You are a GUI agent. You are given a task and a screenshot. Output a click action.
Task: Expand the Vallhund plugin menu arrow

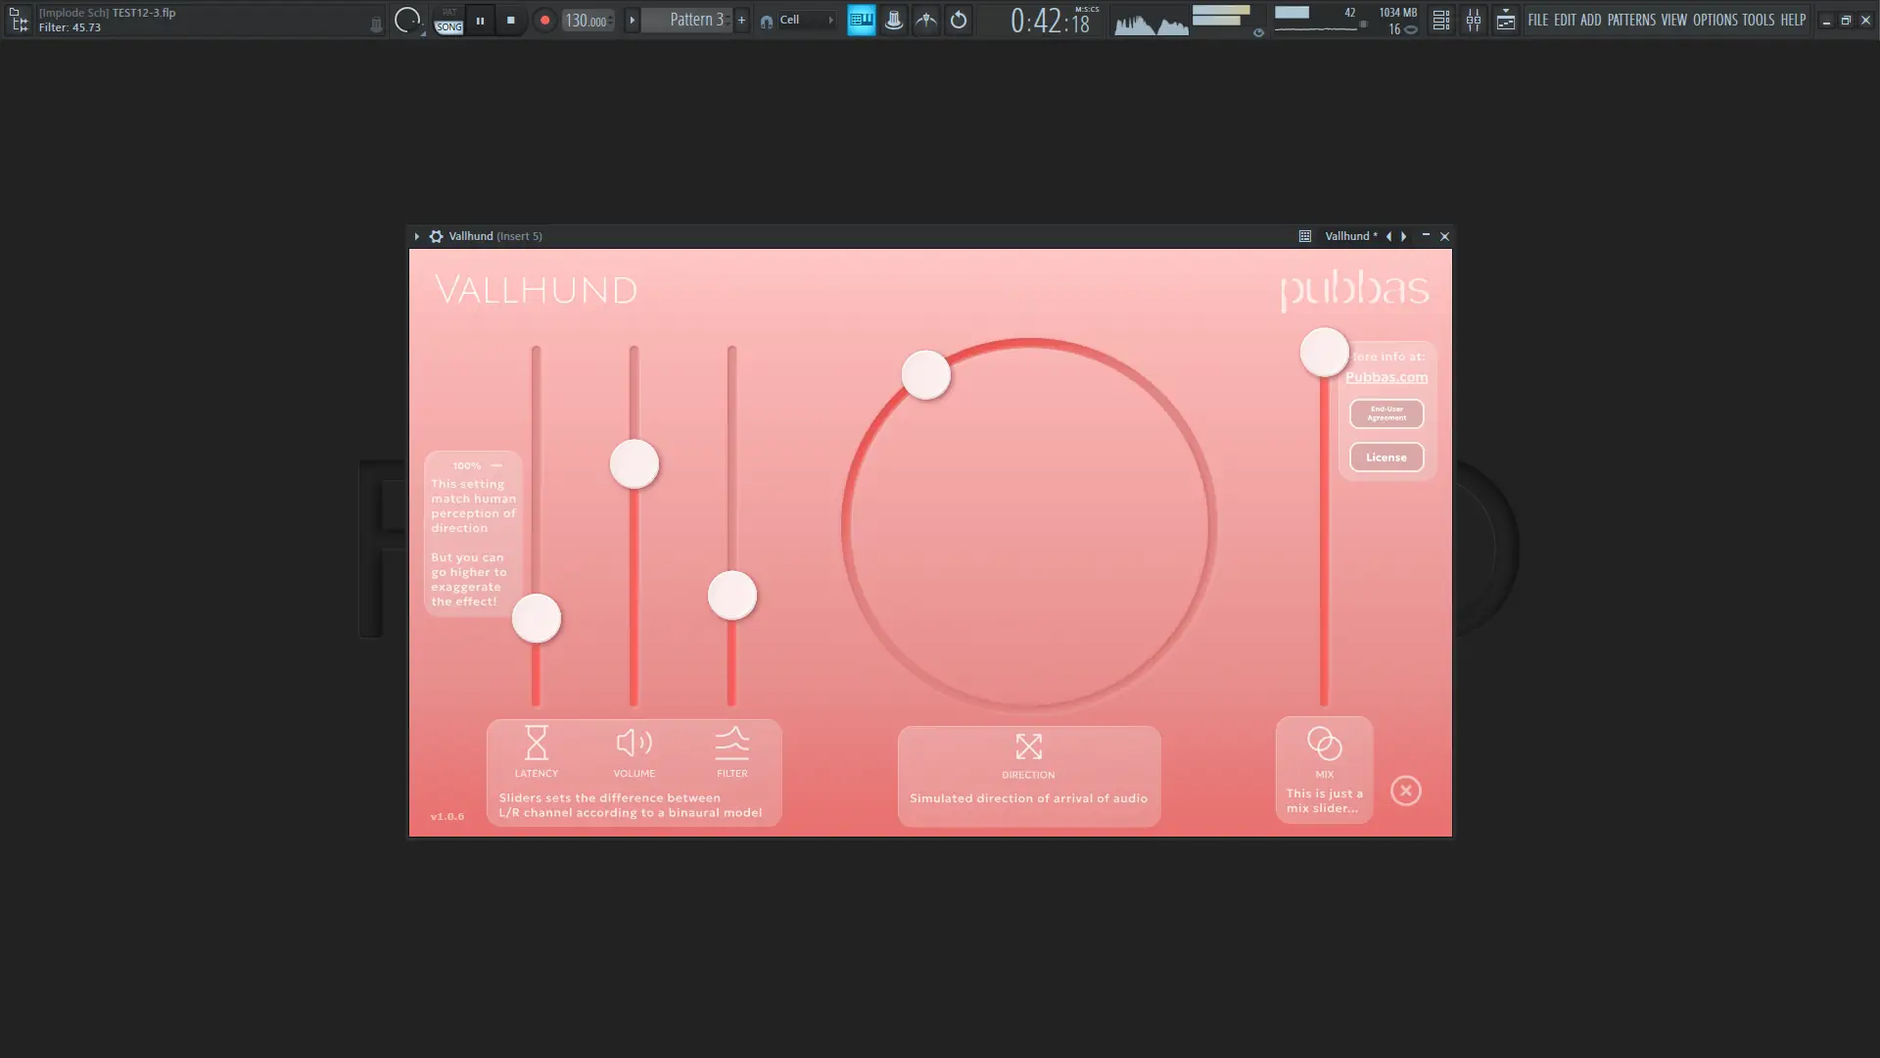coord(416,236)
